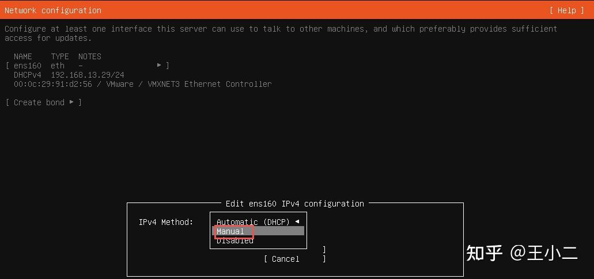Click the eth type value for ens160
594x279 pixels.
click(58, 66)
